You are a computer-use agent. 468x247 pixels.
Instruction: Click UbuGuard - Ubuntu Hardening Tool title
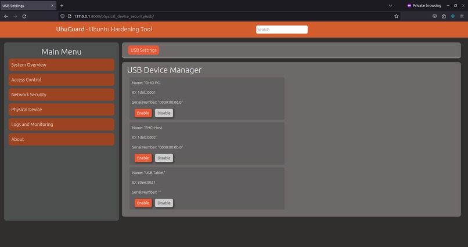104,29
